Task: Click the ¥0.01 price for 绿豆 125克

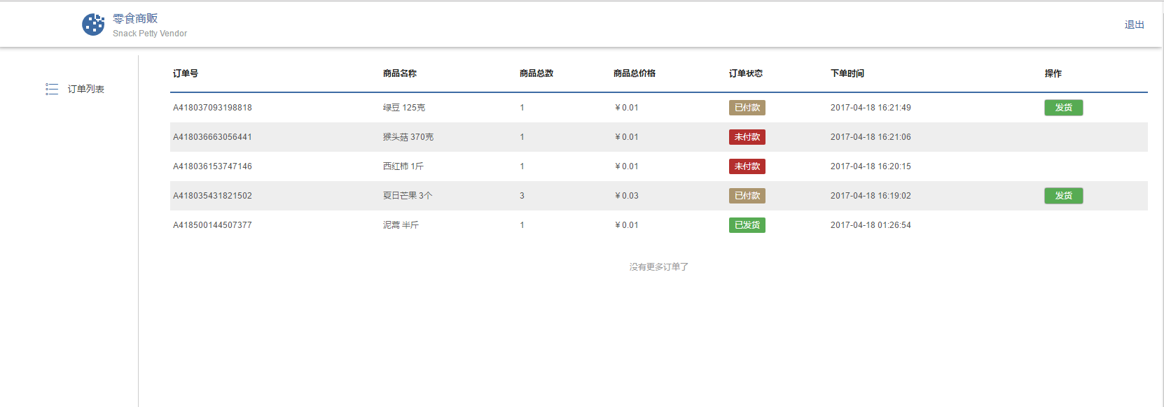Action: point(627,108)
